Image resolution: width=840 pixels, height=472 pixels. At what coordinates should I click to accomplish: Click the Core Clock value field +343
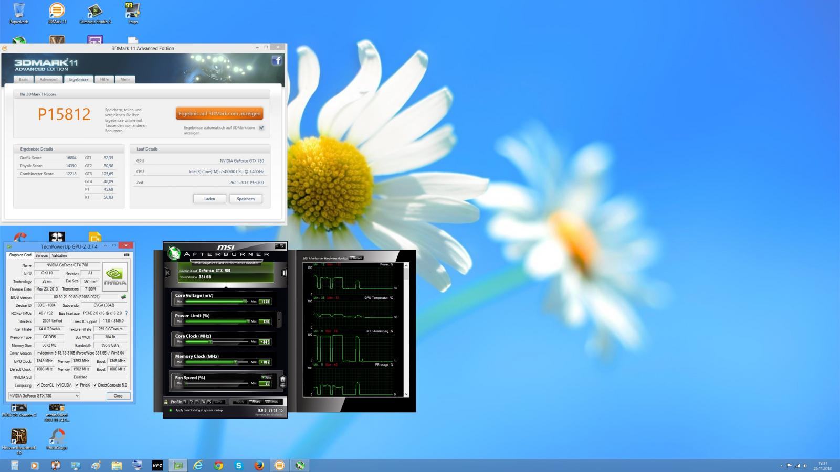point(265,342)
